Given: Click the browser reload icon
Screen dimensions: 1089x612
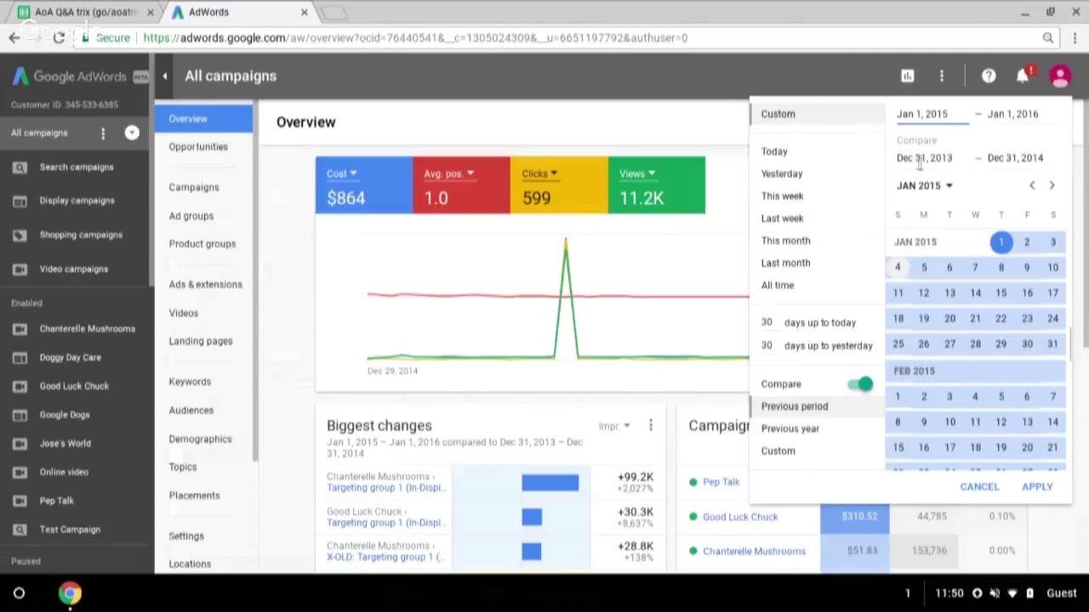Looking at the screenshot, I should pyautogui.click(x=59, y=37).
